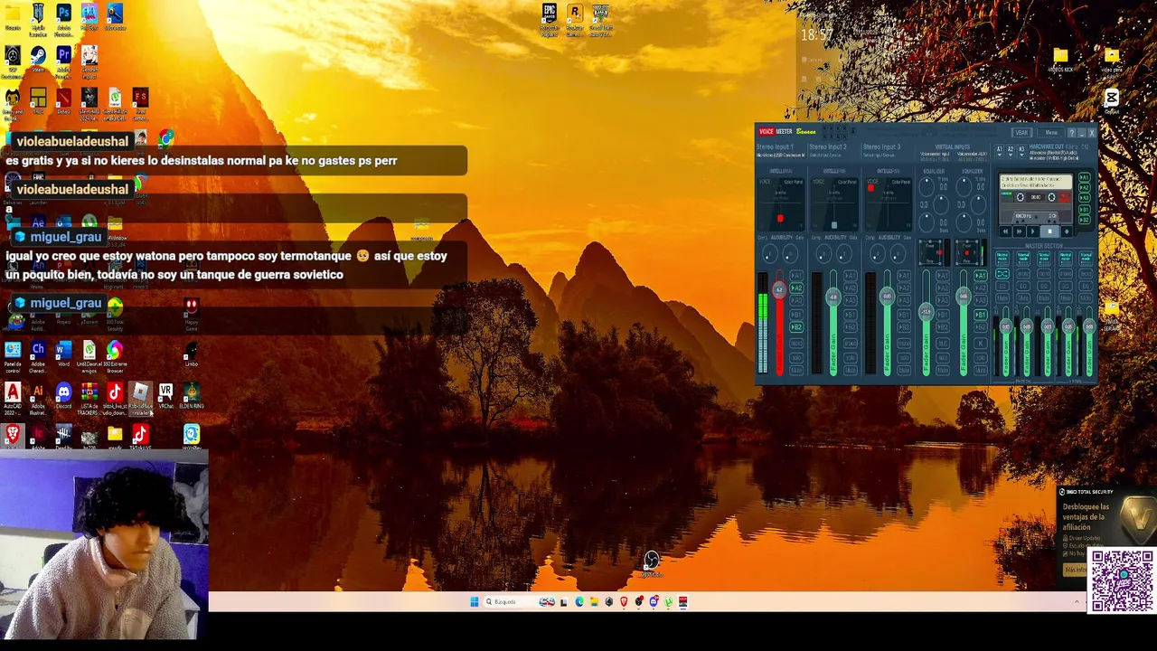
Task: Click rewind on Voicemeeter cassette recorder
Action: (x=1005, y=231)
